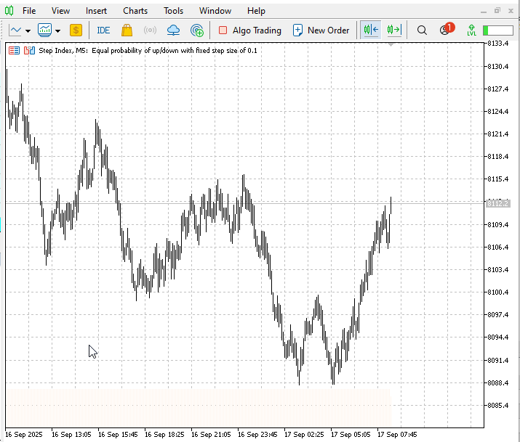This screenshot has height=442, width=520.
Task: Expand the chart type dropdown arrow
Action: click(x=28, y=31)
